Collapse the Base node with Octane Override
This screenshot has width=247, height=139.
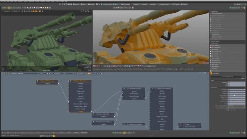tap(180, 124)
